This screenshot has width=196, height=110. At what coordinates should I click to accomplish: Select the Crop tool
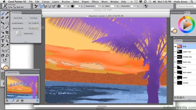tap(7, 32)
